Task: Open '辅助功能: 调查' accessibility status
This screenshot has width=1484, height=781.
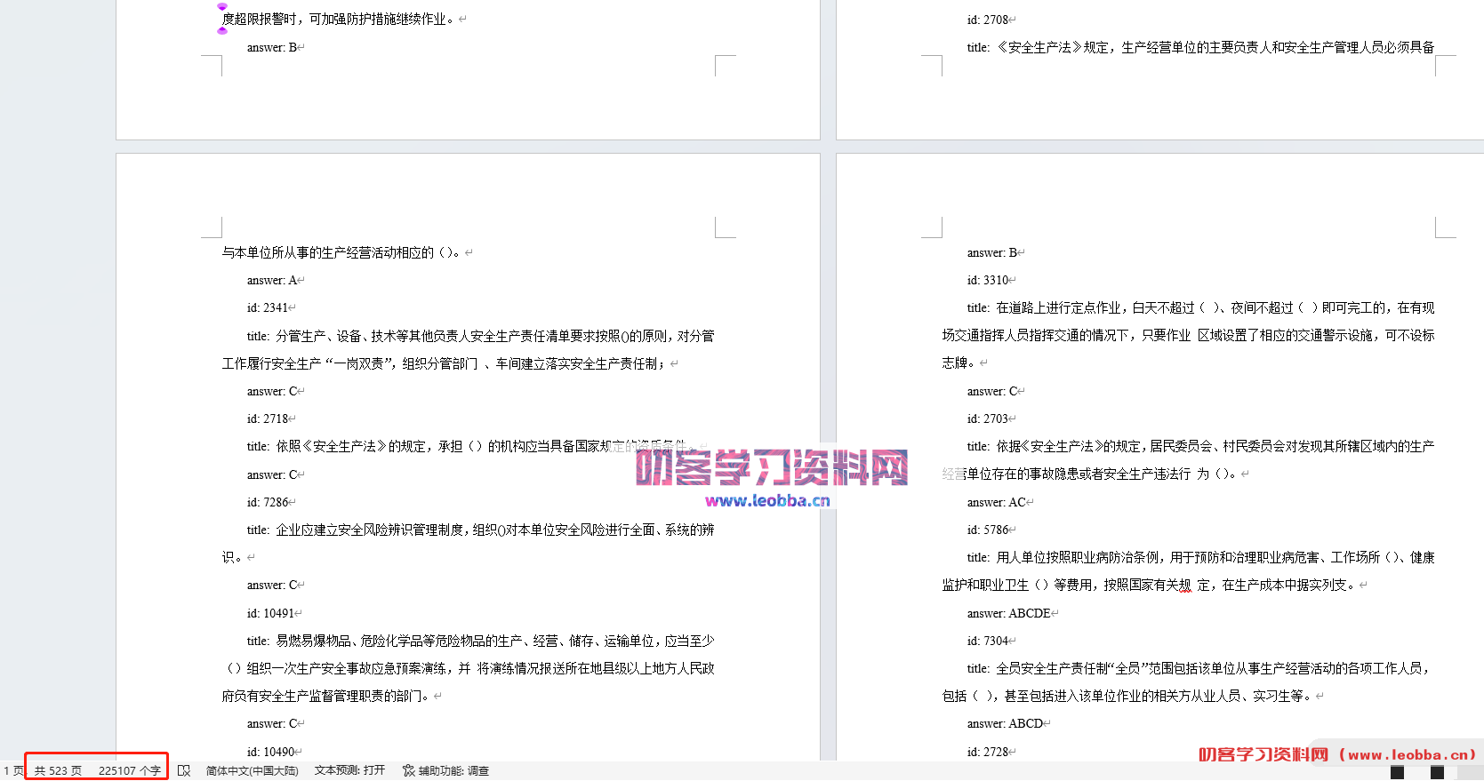Action: (x=453, y=770)
